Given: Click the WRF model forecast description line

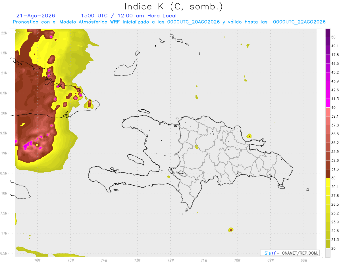Looking at the screenshot, I should (x=169, y=22).
